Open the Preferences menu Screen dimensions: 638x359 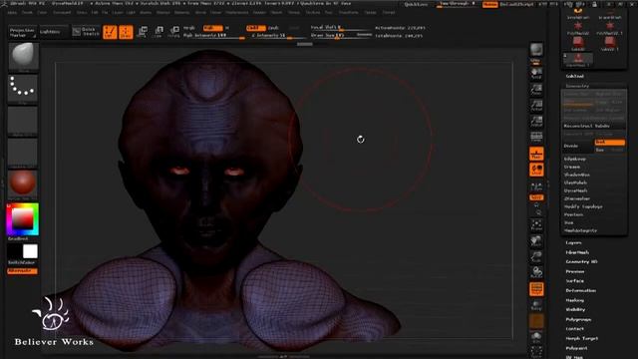pos(237,13)
